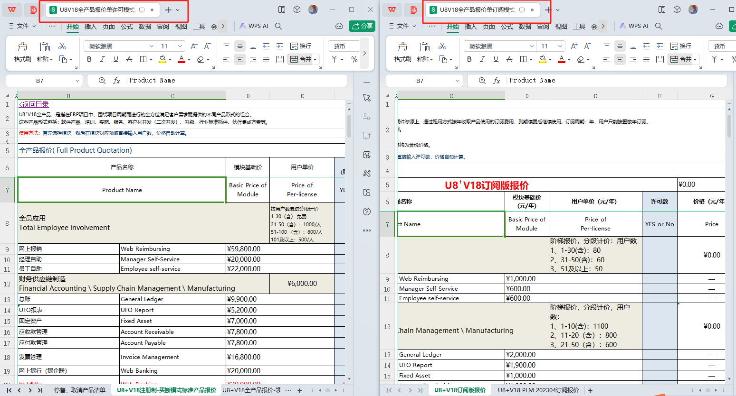Apply red font color in the left window
736x396 pixels.
pos(182,59)
